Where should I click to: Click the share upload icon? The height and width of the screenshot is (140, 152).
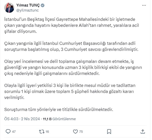click(143, 131)
